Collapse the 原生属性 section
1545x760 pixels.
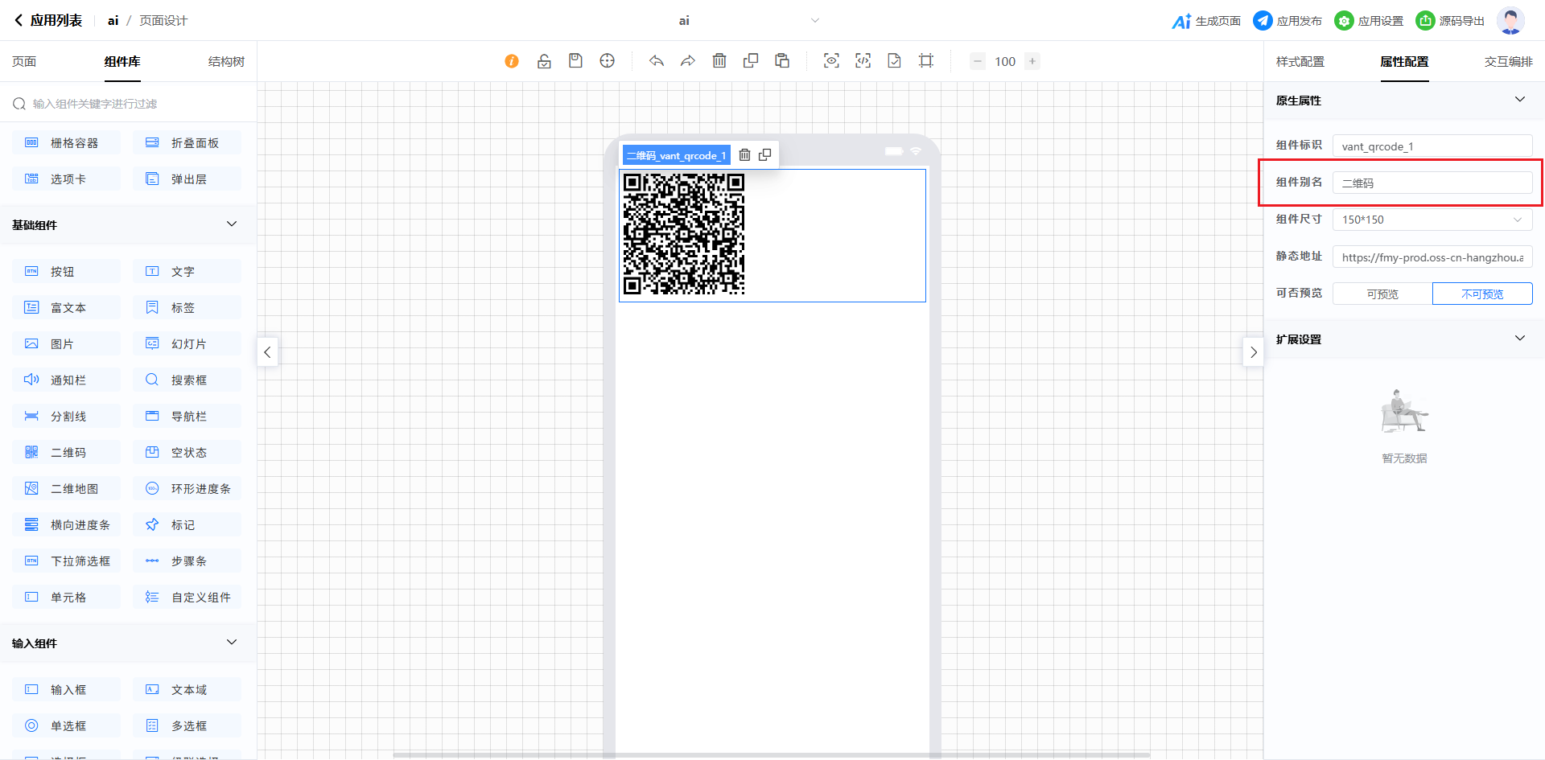click(x=1519, y=100)
